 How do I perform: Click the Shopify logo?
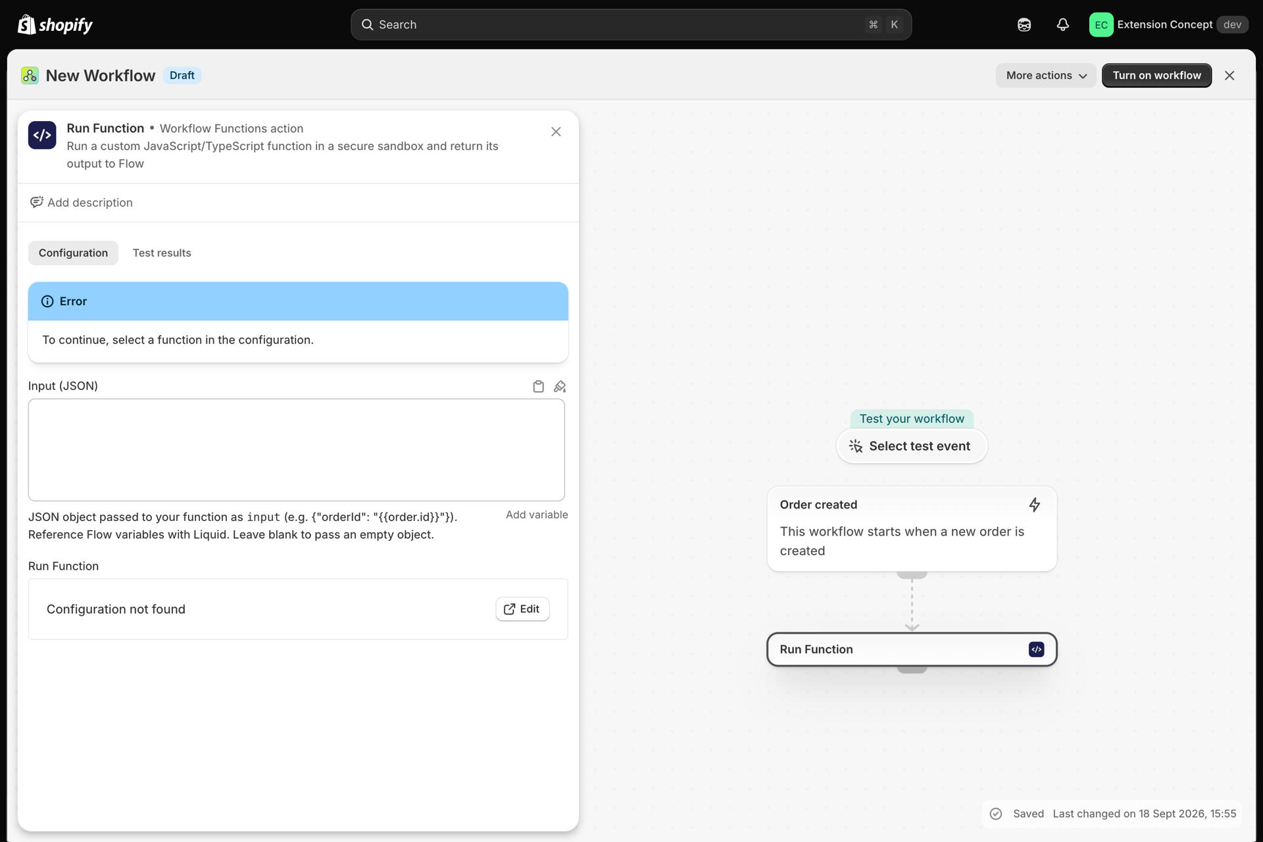[x=55, y=24]
